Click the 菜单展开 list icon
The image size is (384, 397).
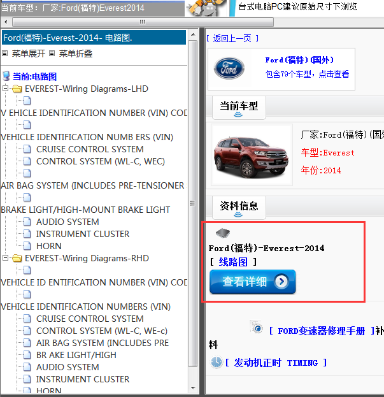[5, 54]
